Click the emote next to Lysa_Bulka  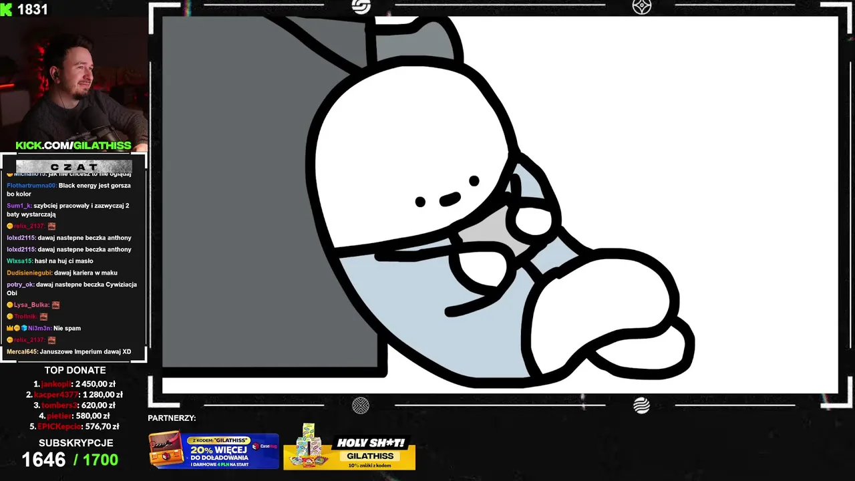coord(56,305)
